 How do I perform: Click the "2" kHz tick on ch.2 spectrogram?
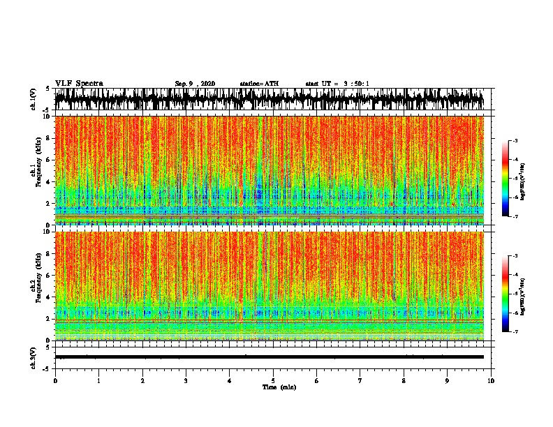[x=48, y=319]
